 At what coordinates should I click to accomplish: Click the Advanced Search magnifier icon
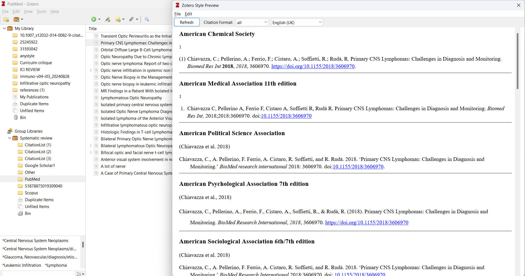point(147,19)
